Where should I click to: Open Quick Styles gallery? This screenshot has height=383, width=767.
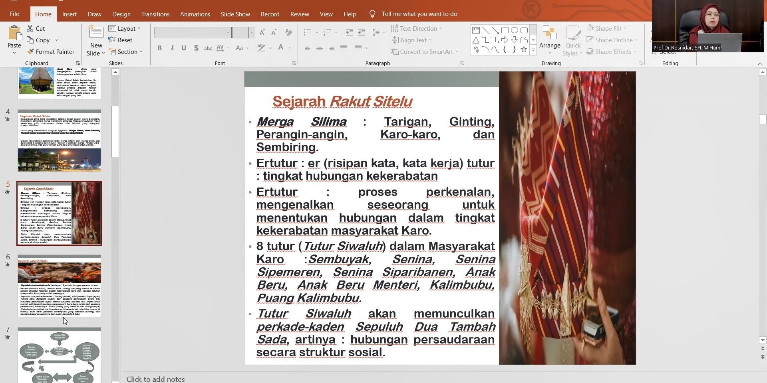(573, 40)
